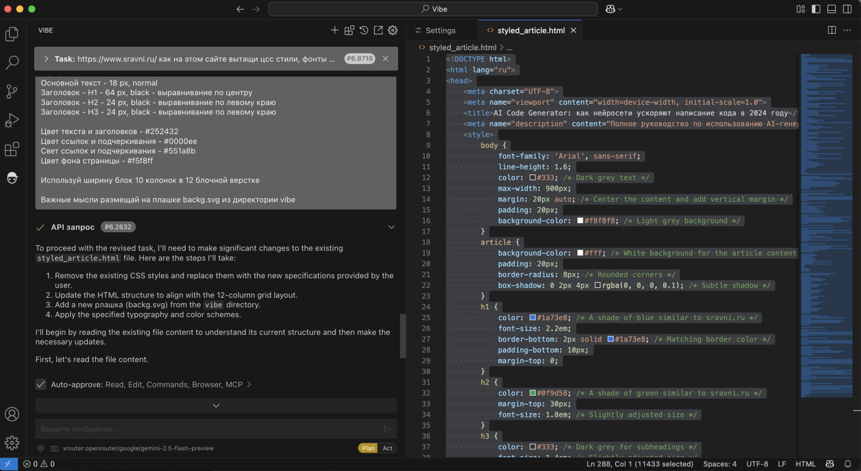
Task: Switch to Act mode in the mode toggle
Action: pyautogui.click(x=388, y=448)
